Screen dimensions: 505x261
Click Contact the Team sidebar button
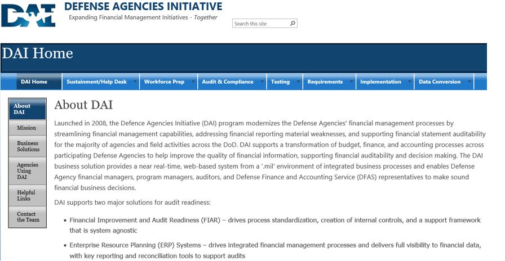click(x=27, y=217)
